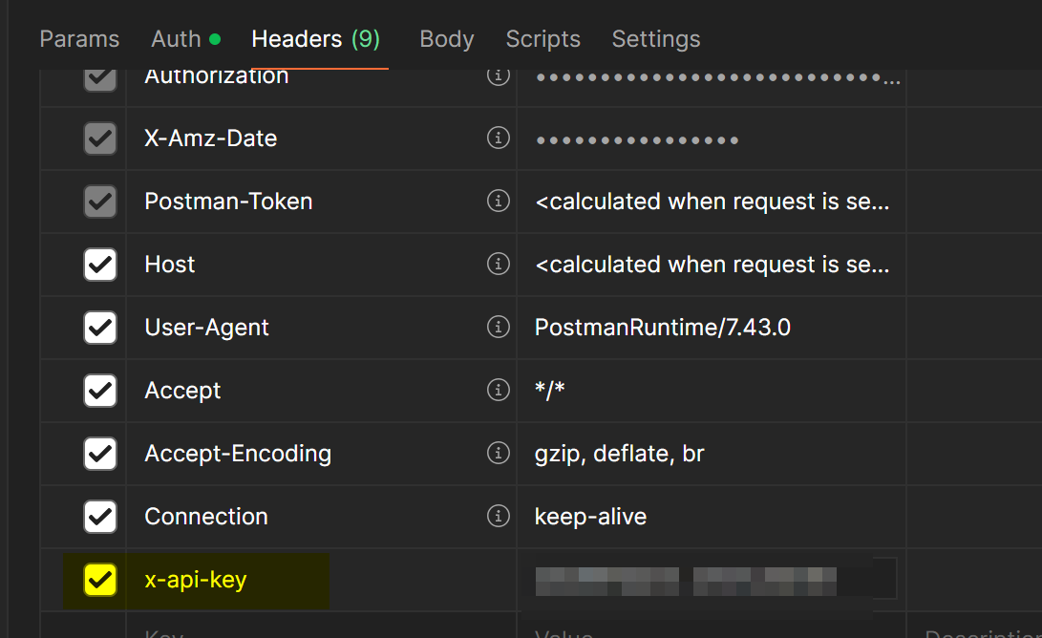Click info icon next to Authorization header

[x=498, y=75]
